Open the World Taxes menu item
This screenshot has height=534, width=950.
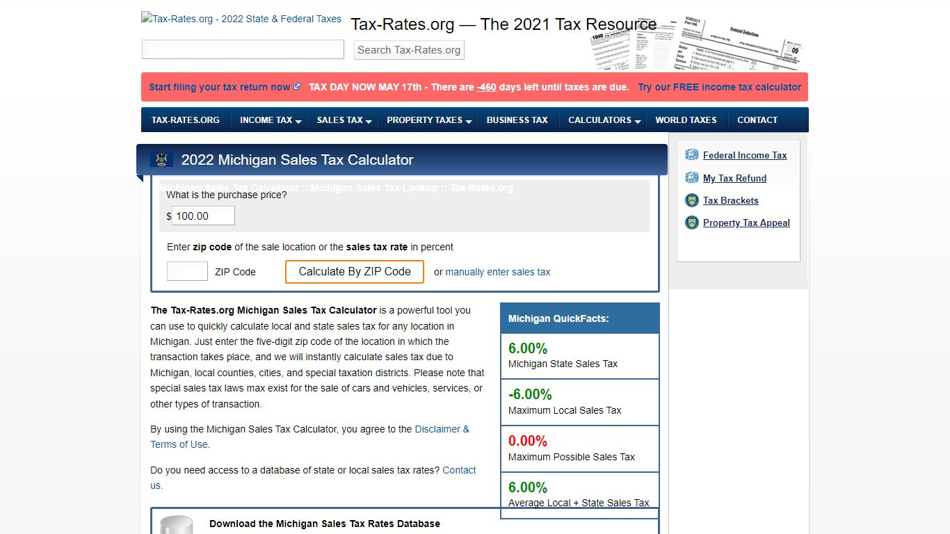click(686, 120)
